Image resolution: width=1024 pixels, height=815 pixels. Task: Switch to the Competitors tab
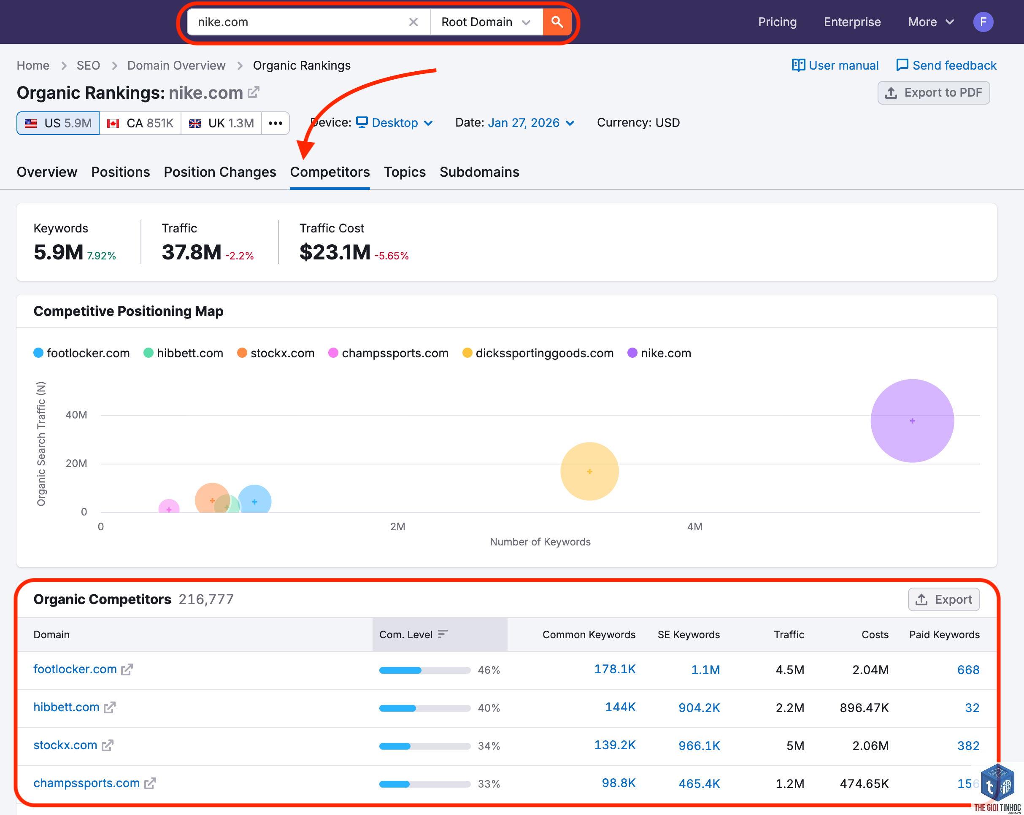(330, 172)
